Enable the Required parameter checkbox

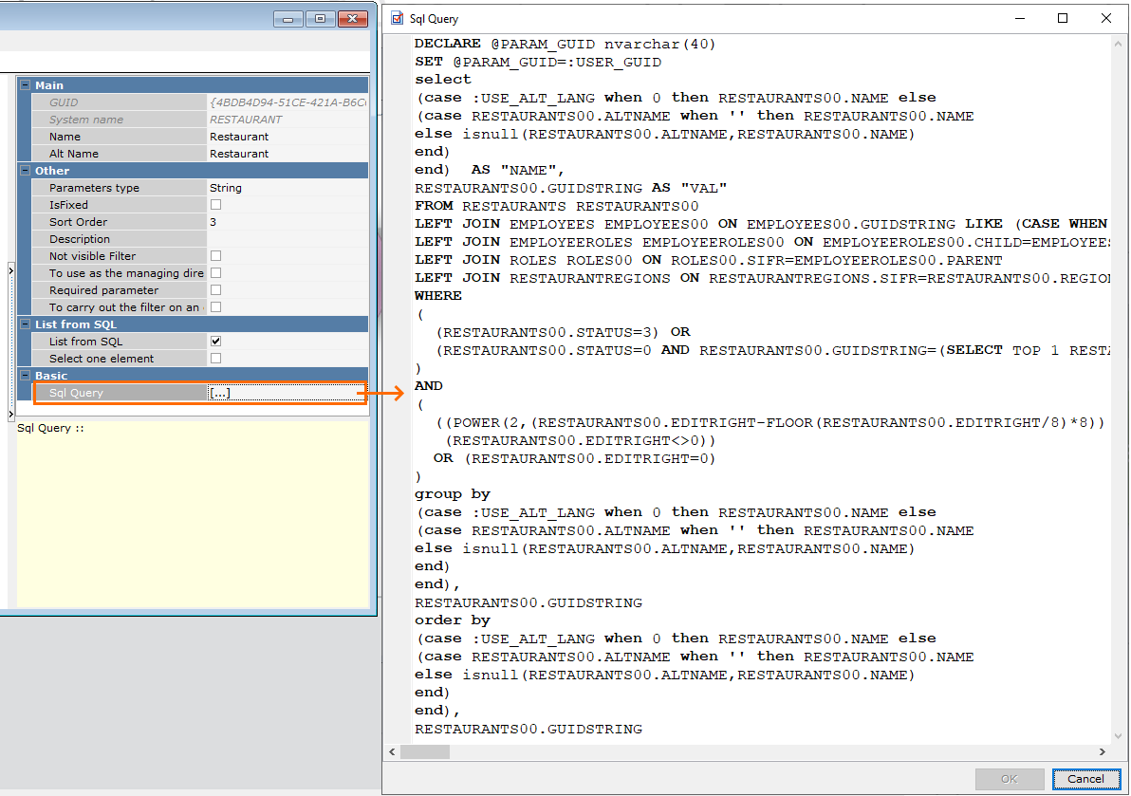click(x=215, y=290)
